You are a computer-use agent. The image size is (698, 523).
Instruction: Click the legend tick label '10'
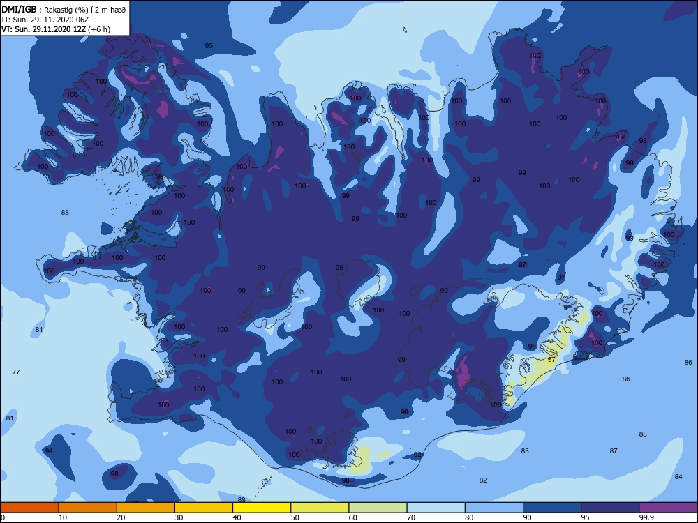(63, 517)
